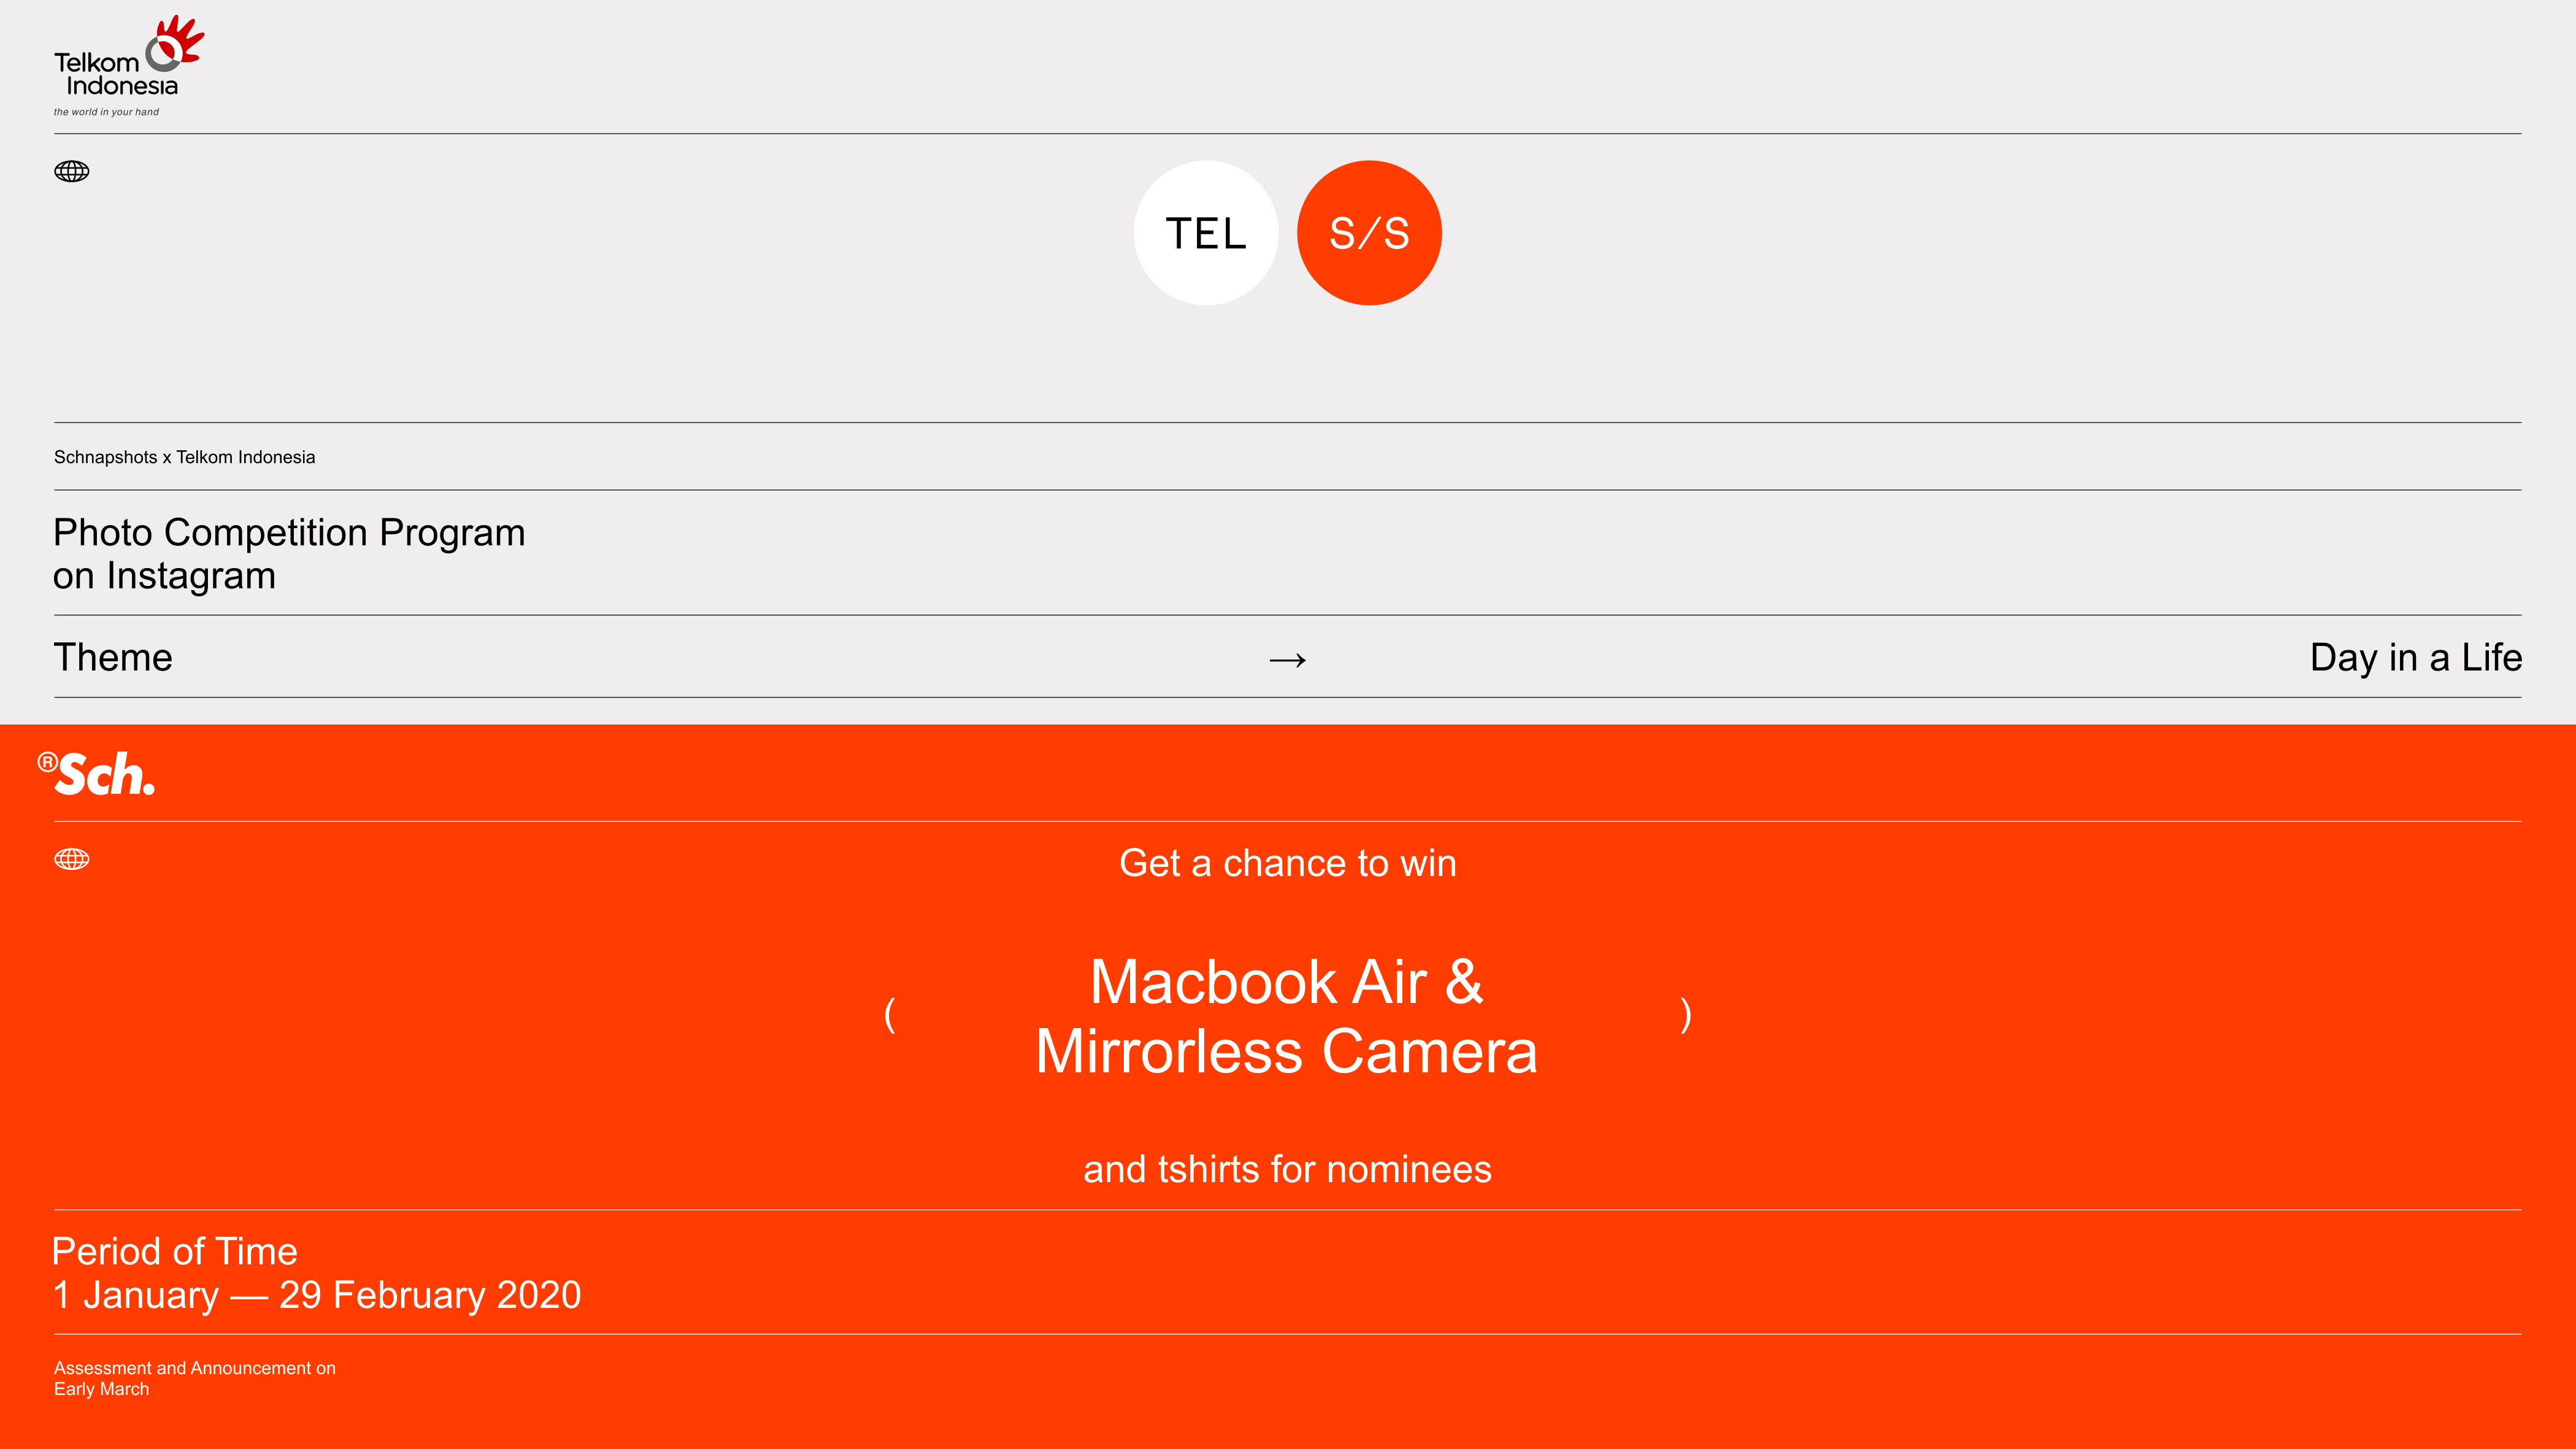Click the left parenthesis beside the prize text
2576x1449 pixels.
[x=889, y=1015]
